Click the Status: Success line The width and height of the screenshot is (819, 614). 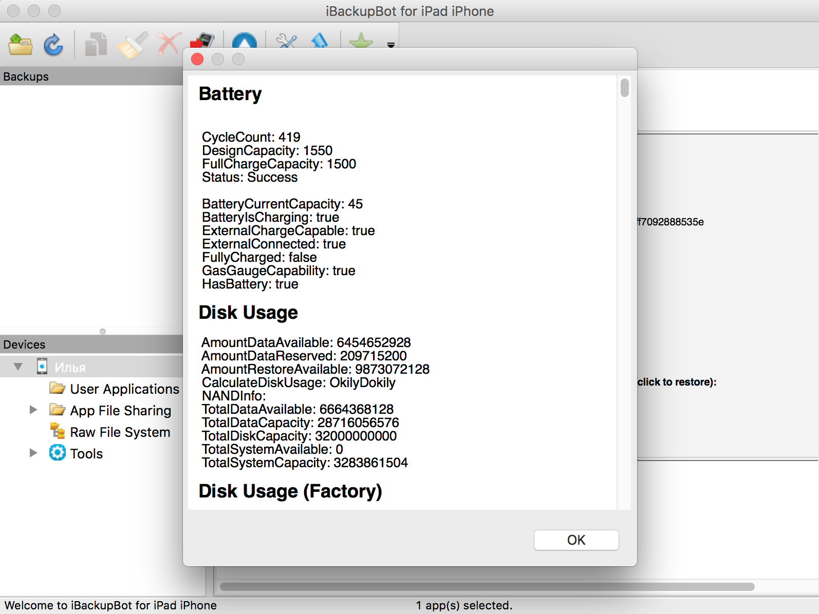pyautogui.click(x=250, y=177)
